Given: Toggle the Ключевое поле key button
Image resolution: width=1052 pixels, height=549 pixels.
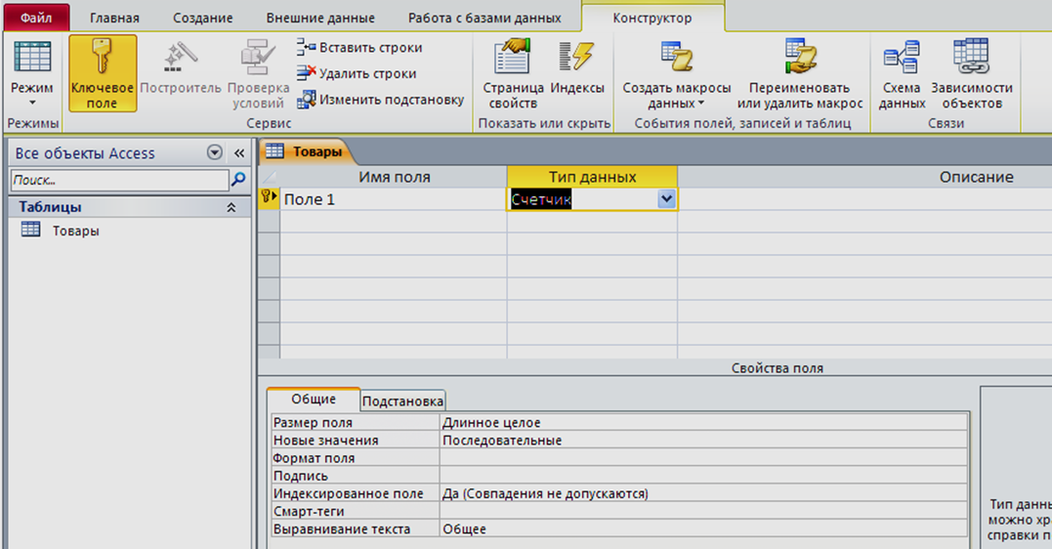Looking at the screenshot, I should [102, 73].
